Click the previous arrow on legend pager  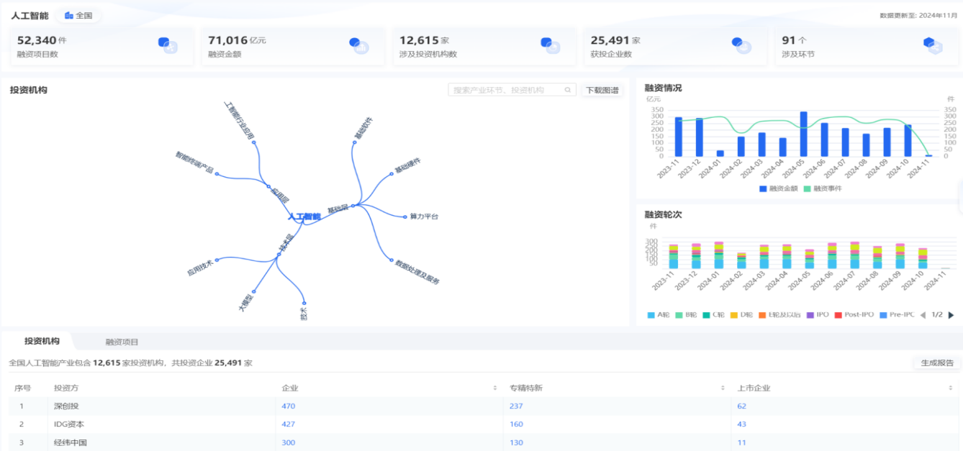[923, 314]
